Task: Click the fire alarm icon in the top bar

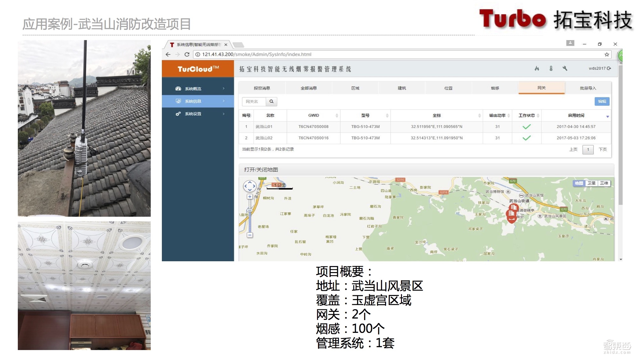Action: click(537, 68)
